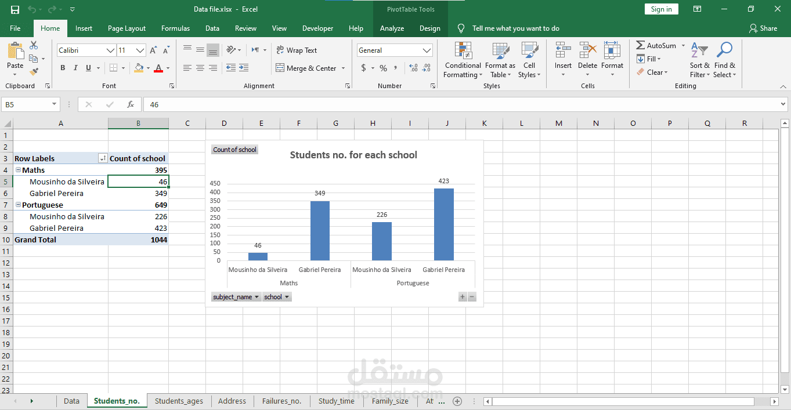This screenshot has height=410, width=791.
Task: Open Format as Table gallery
Action: (x=500, y=60)
